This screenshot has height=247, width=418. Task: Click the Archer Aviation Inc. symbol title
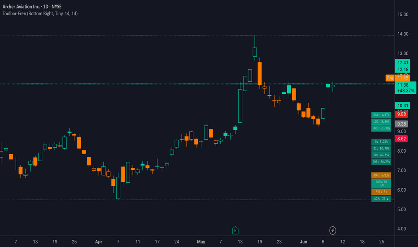[32, 6]
